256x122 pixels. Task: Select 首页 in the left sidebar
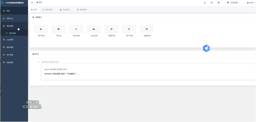14,11
